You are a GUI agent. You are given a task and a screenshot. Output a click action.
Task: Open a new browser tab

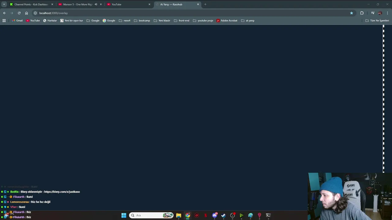205,4
